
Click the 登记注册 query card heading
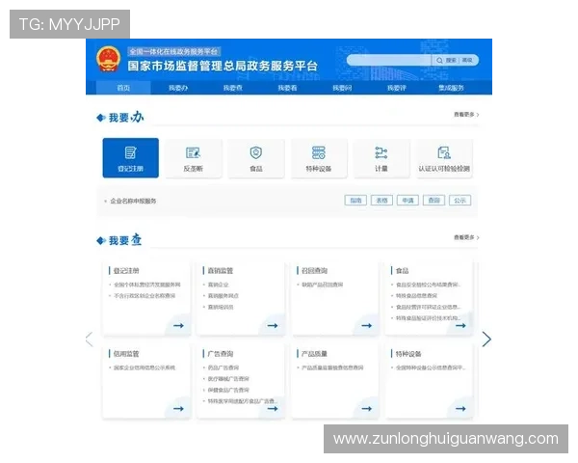click(126, 271)
